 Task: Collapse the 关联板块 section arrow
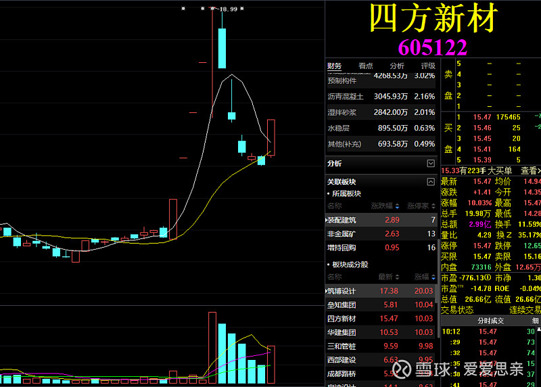click(431, 181)
